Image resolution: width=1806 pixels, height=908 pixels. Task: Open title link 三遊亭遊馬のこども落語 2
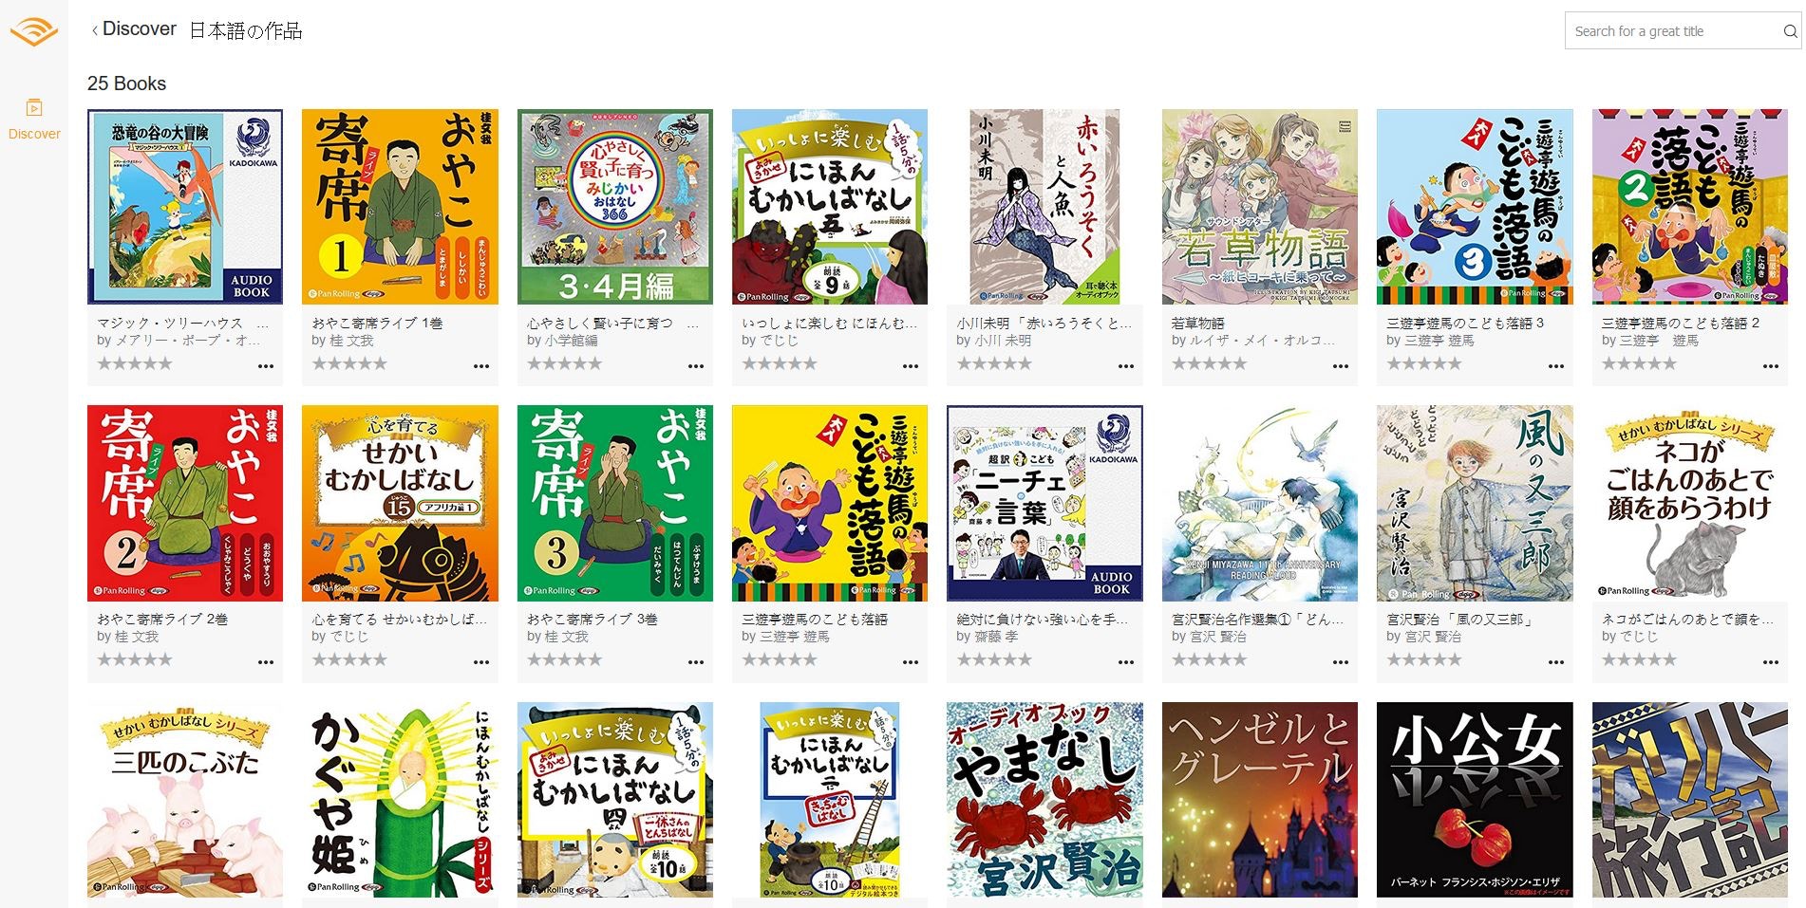point(1681,323)
